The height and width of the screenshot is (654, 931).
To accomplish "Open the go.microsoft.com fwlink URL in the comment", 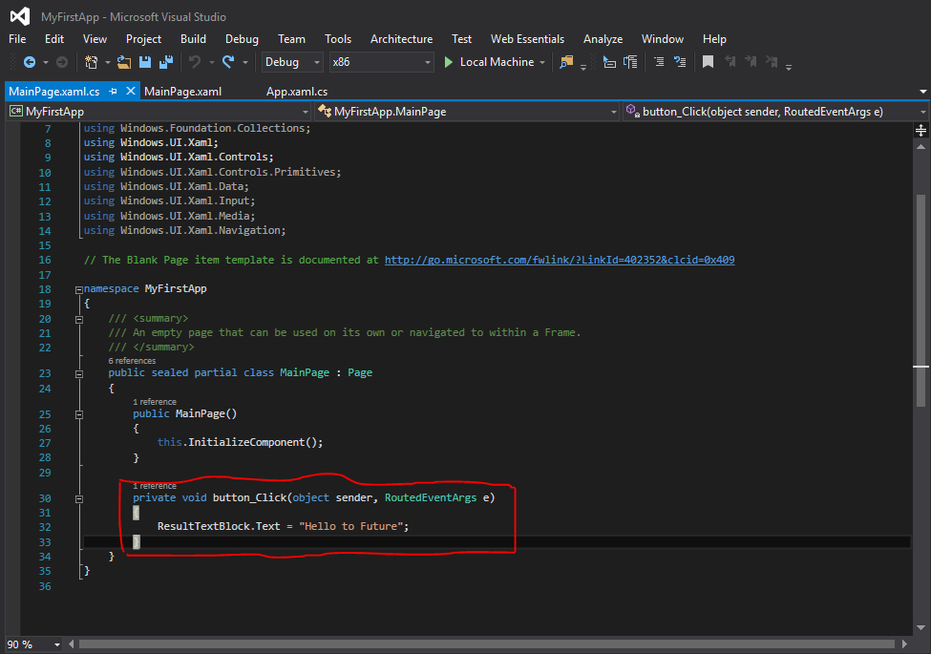I will coord(559,260).
